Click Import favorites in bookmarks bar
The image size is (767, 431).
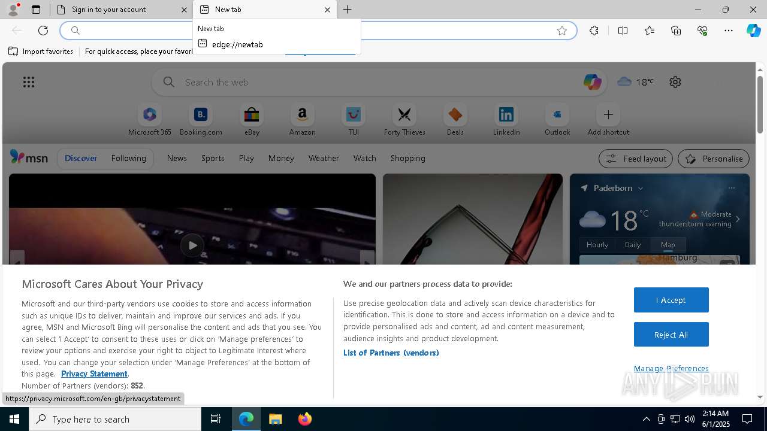(x=41, y=51)
